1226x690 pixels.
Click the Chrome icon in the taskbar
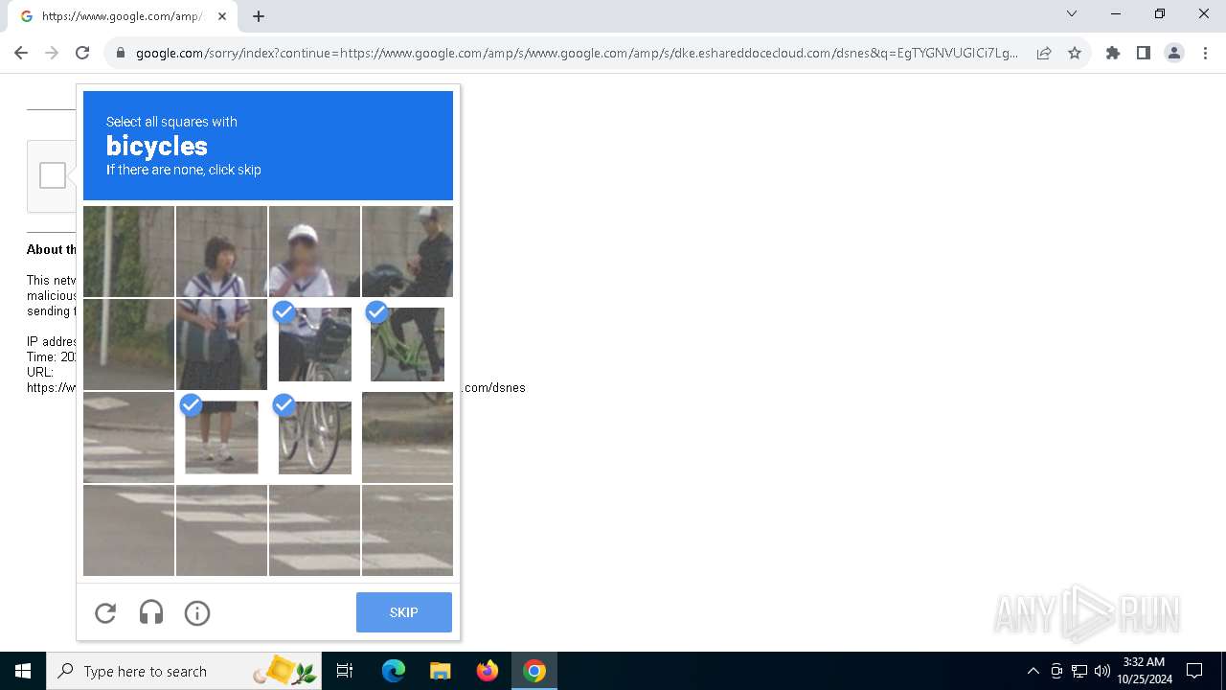pos(534,671)
